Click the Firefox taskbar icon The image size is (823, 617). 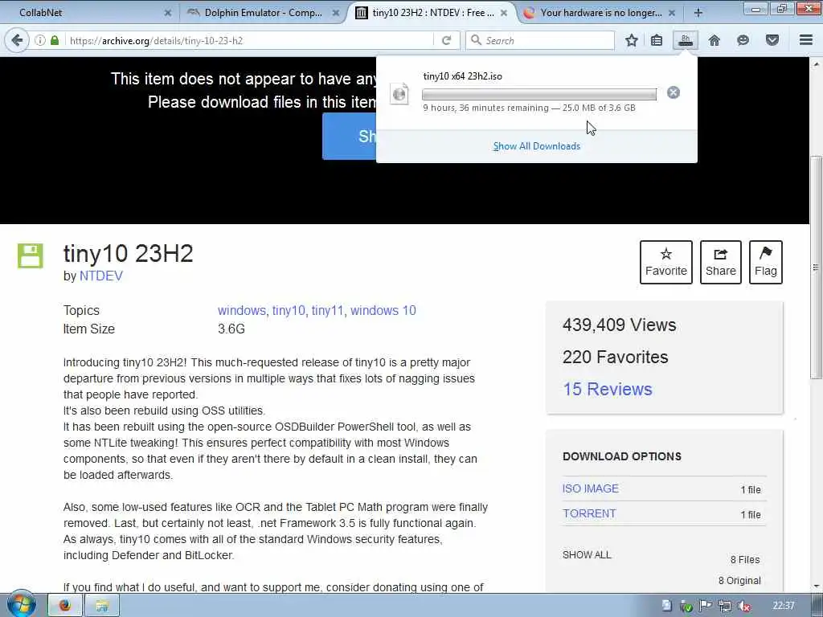point(65,606)
